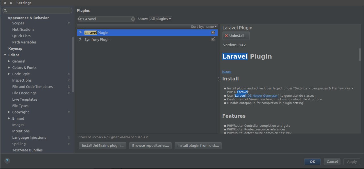The width and height of the screenshot is (364, 169).
Task: Open Images settings page
Action: tap(18, 125)
